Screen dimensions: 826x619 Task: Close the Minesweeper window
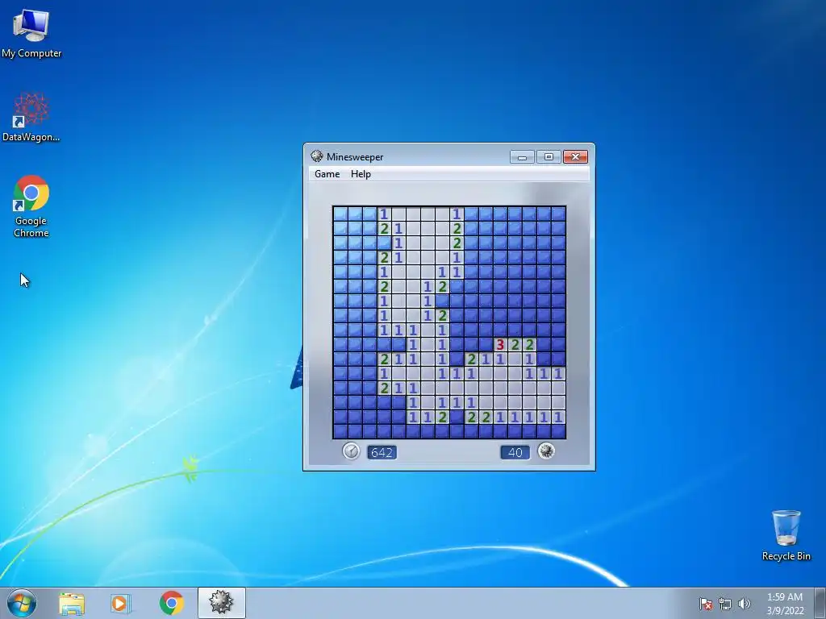pyautogui.click(x=575, y=157)
